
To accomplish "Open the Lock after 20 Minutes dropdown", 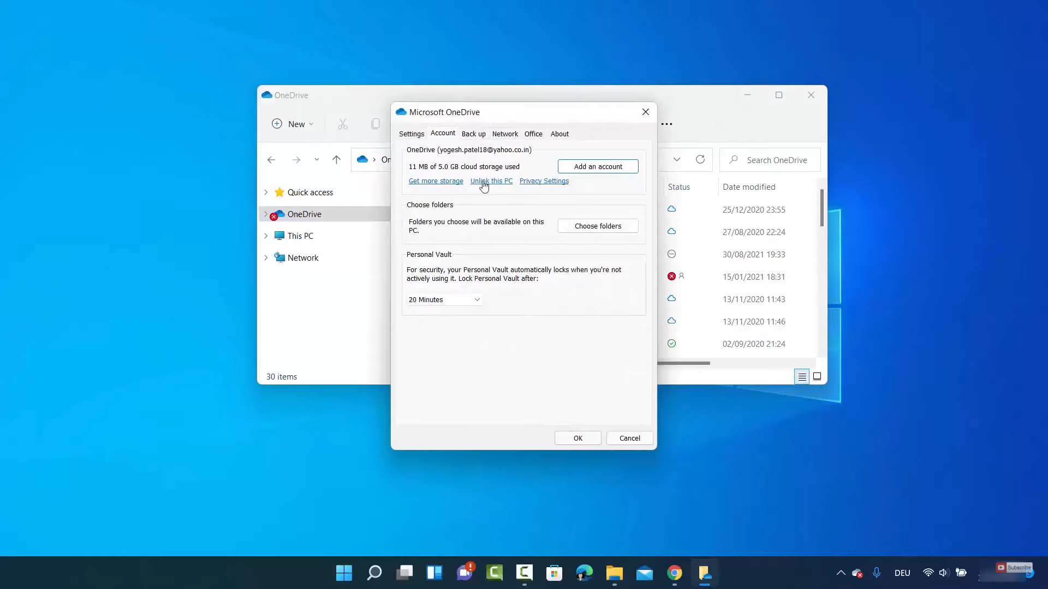I will [444, 300].
